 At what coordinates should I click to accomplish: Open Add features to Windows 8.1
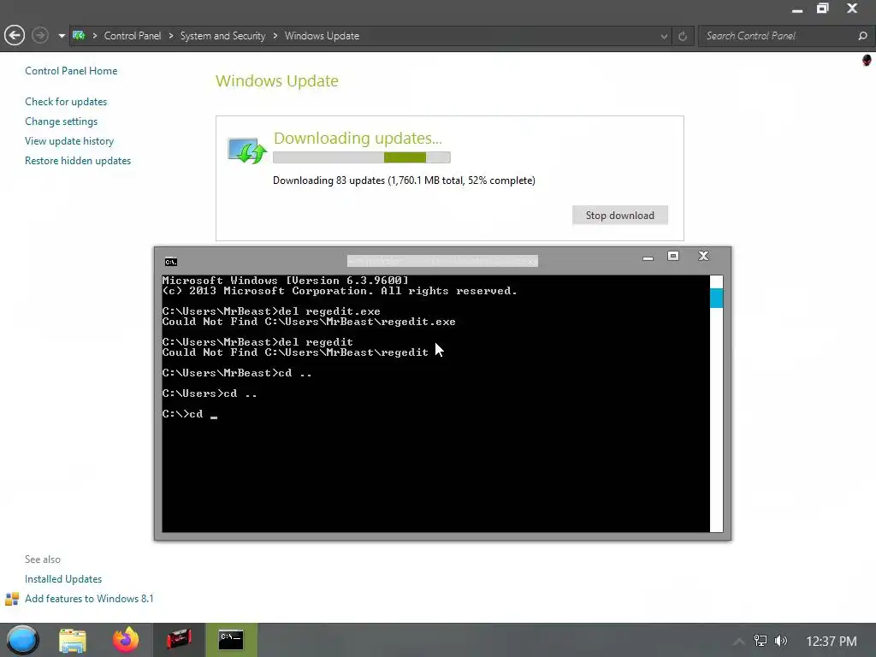point(89,598)
